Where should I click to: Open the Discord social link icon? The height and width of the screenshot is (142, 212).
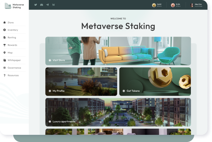pos(41,5)
